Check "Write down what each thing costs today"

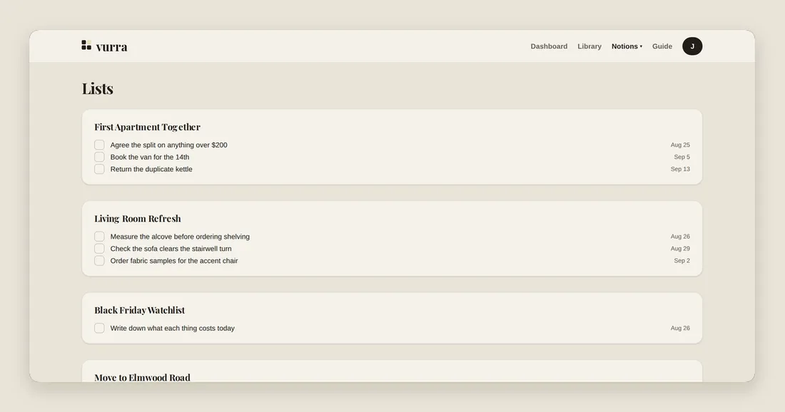99,328
